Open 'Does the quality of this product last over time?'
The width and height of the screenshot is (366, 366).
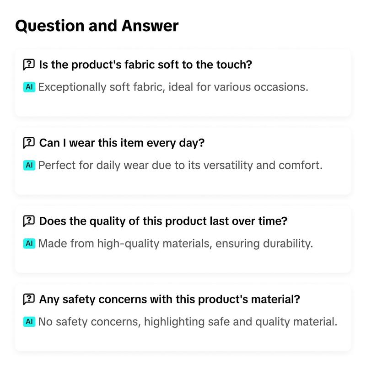pyautogui.click(x=163, y=221)
